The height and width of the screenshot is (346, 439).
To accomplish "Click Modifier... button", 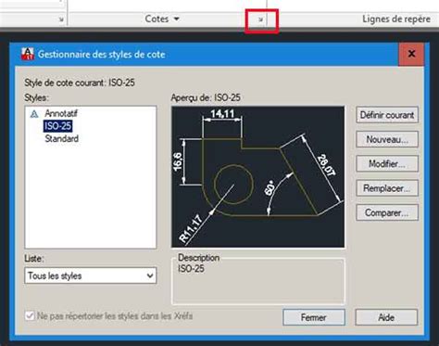I will (x=387, y=164).
